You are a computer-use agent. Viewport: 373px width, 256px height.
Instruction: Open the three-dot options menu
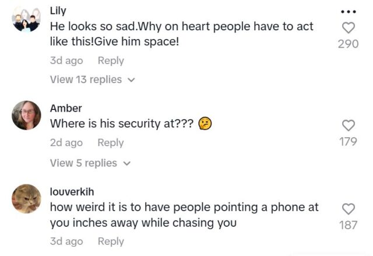coord(348,12)
